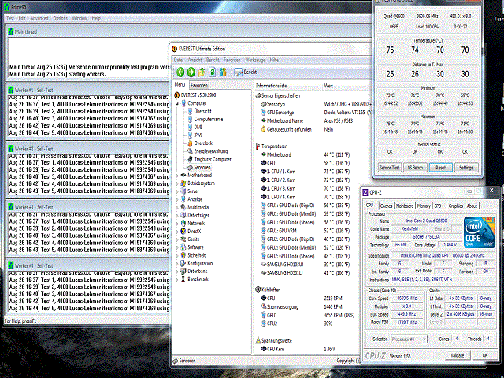Switch to the Graphics tab in CPU-Z

pyautogui.click(x=455, y=206)
